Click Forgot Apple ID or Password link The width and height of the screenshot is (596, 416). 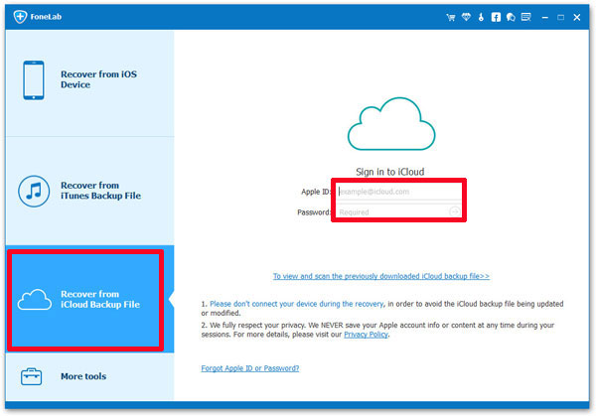[x=250, y=368]
